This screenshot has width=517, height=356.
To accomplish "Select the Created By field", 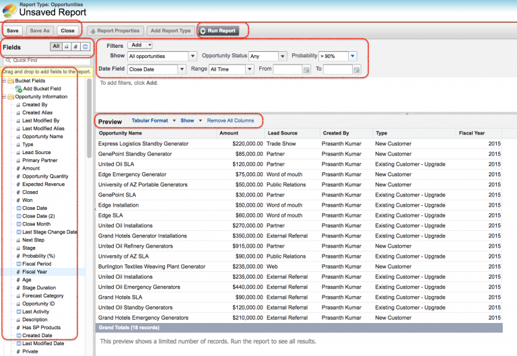I will click(x=34, y=104).
